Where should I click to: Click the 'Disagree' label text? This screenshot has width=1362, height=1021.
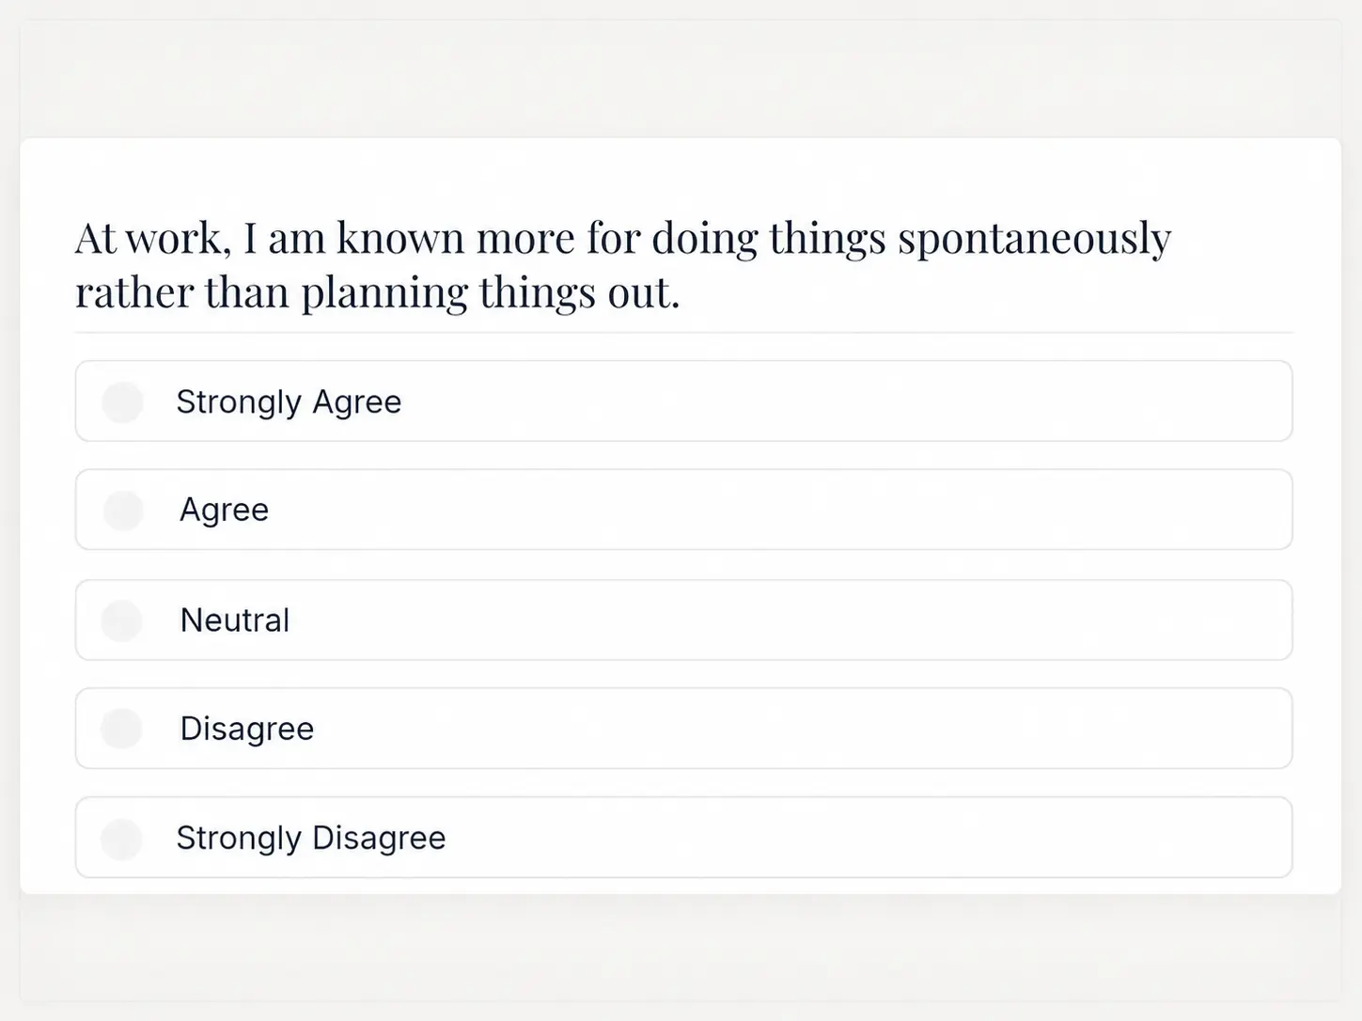247,729
